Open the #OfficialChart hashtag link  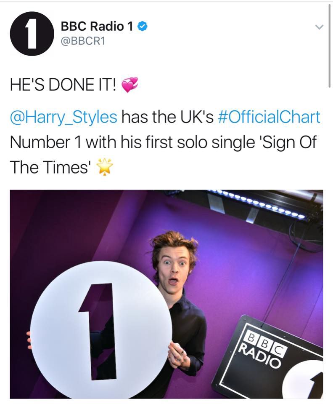tap(269, 117)
